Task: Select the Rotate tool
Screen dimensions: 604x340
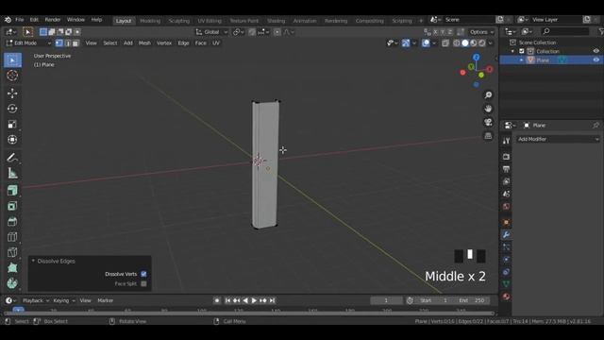Action: click(x=12, y=109)
